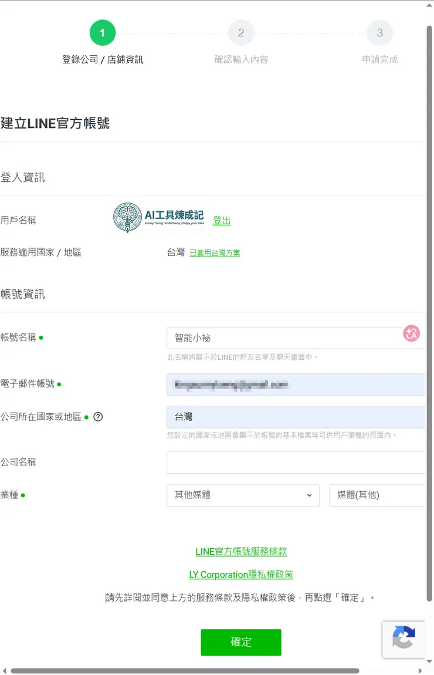Screen dimensions: 434x675
Task: Click the 申請完成 step label
Action: 380,59
